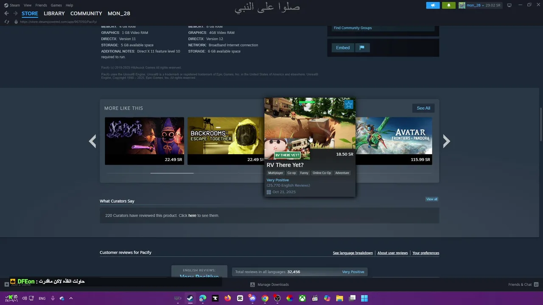
Task: Enter Big Picture mode monitor icon
Action: 509,5
